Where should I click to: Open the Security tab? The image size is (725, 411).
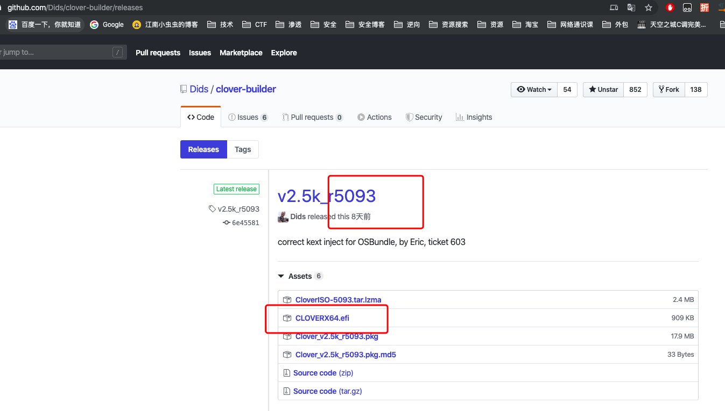[424, 117]
